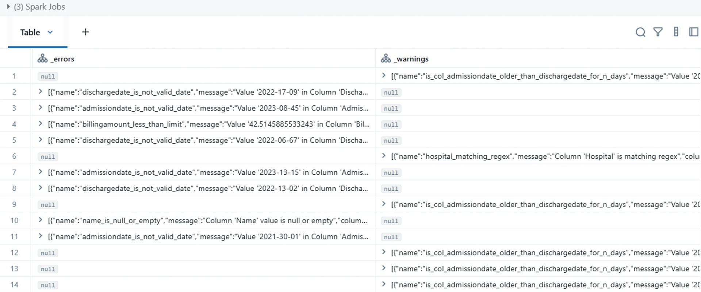
Task: Toggle the side panel layout icon
Action: click(694, 32)
